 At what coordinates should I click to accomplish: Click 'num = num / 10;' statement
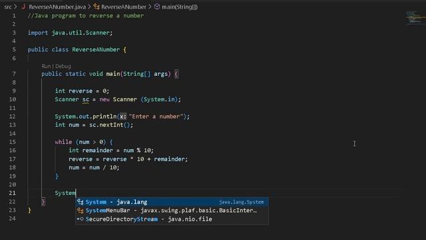click(x=94, y=167)
